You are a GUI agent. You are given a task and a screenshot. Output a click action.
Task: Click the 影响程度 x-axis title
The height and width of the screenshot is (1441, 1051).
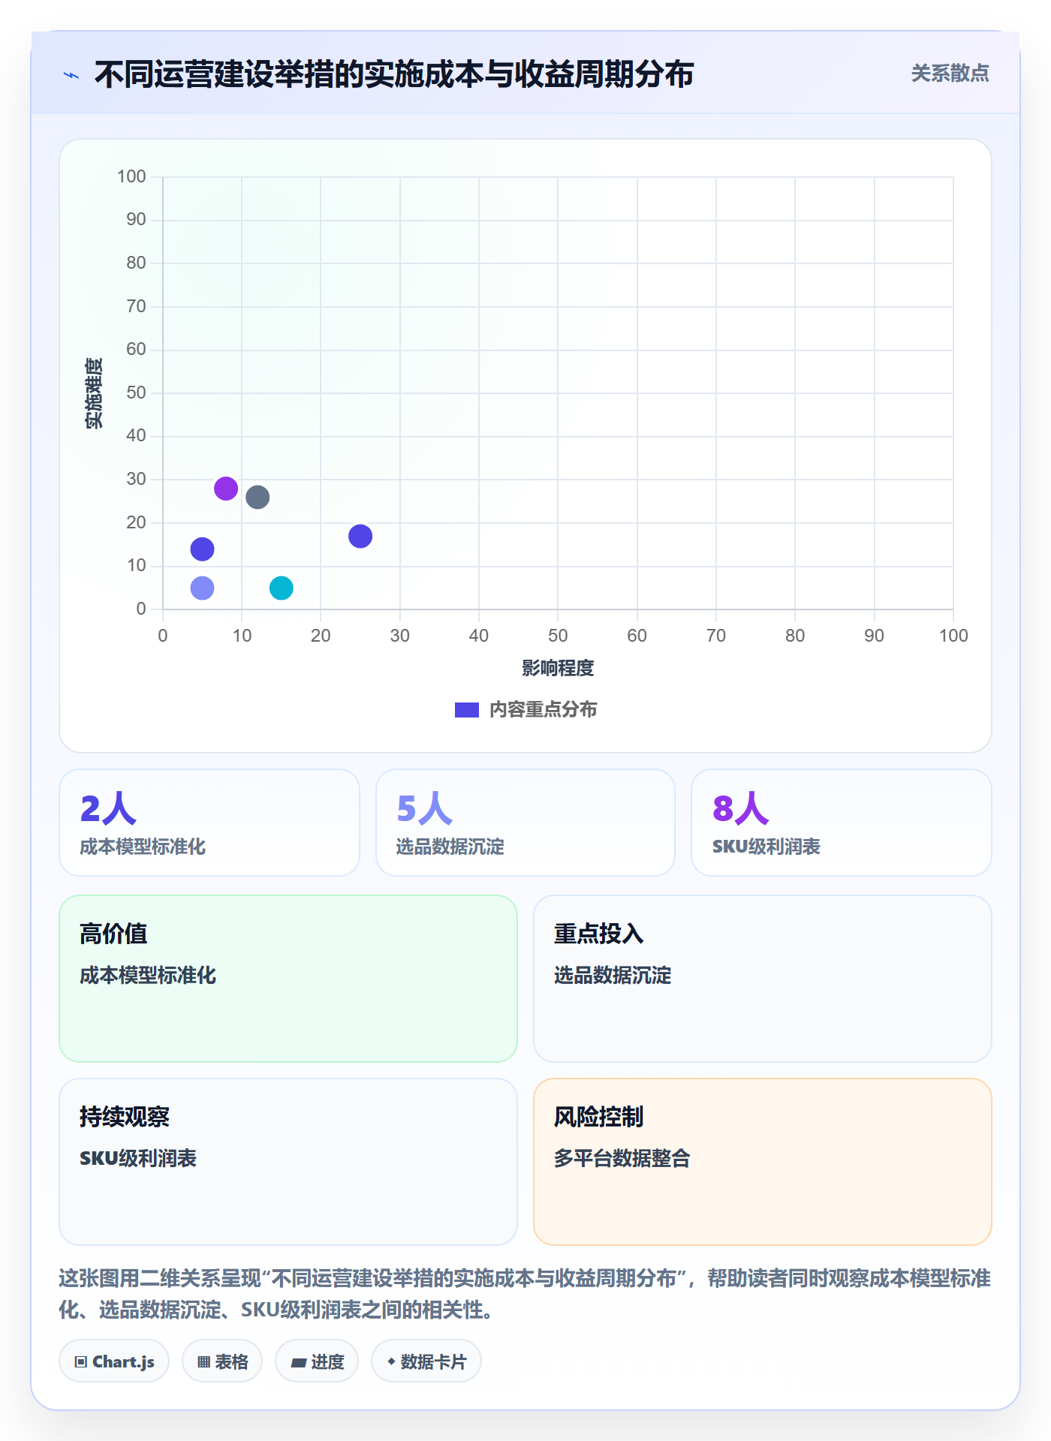[x=558, y=668]
